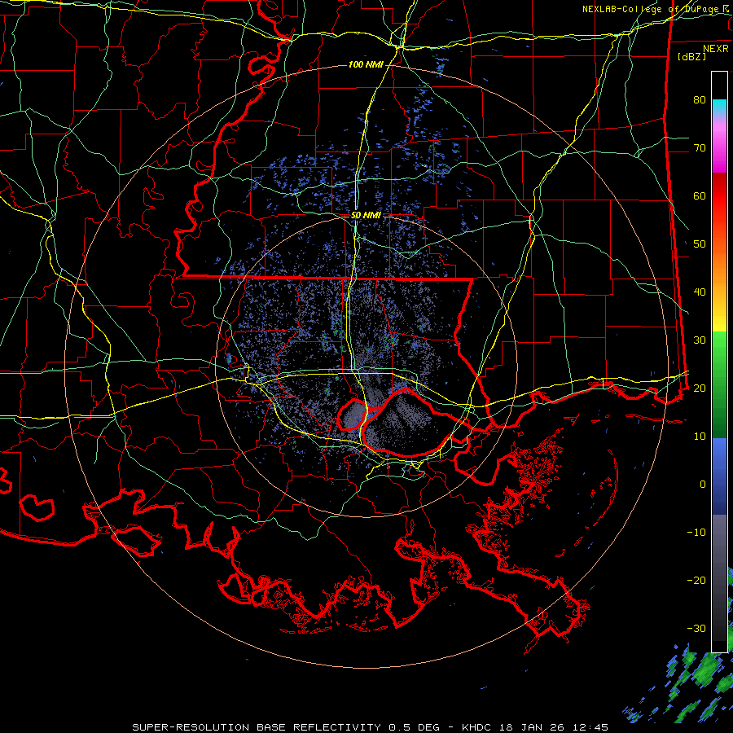The width and height of the screenshot is (733, 733).
Task: Click the 20 dBZ scale value
Action: pos(700,388)
